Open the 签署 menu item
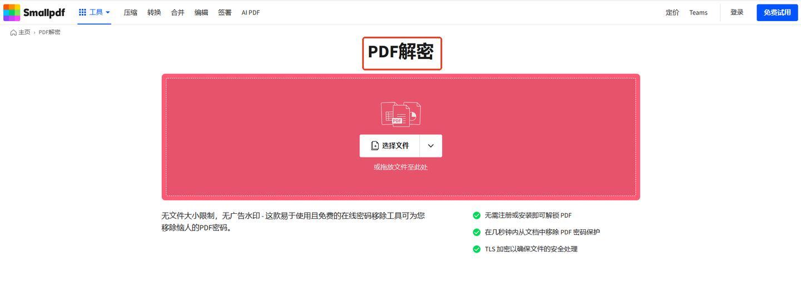Screen dimensions: 801x285 [225, 12]
